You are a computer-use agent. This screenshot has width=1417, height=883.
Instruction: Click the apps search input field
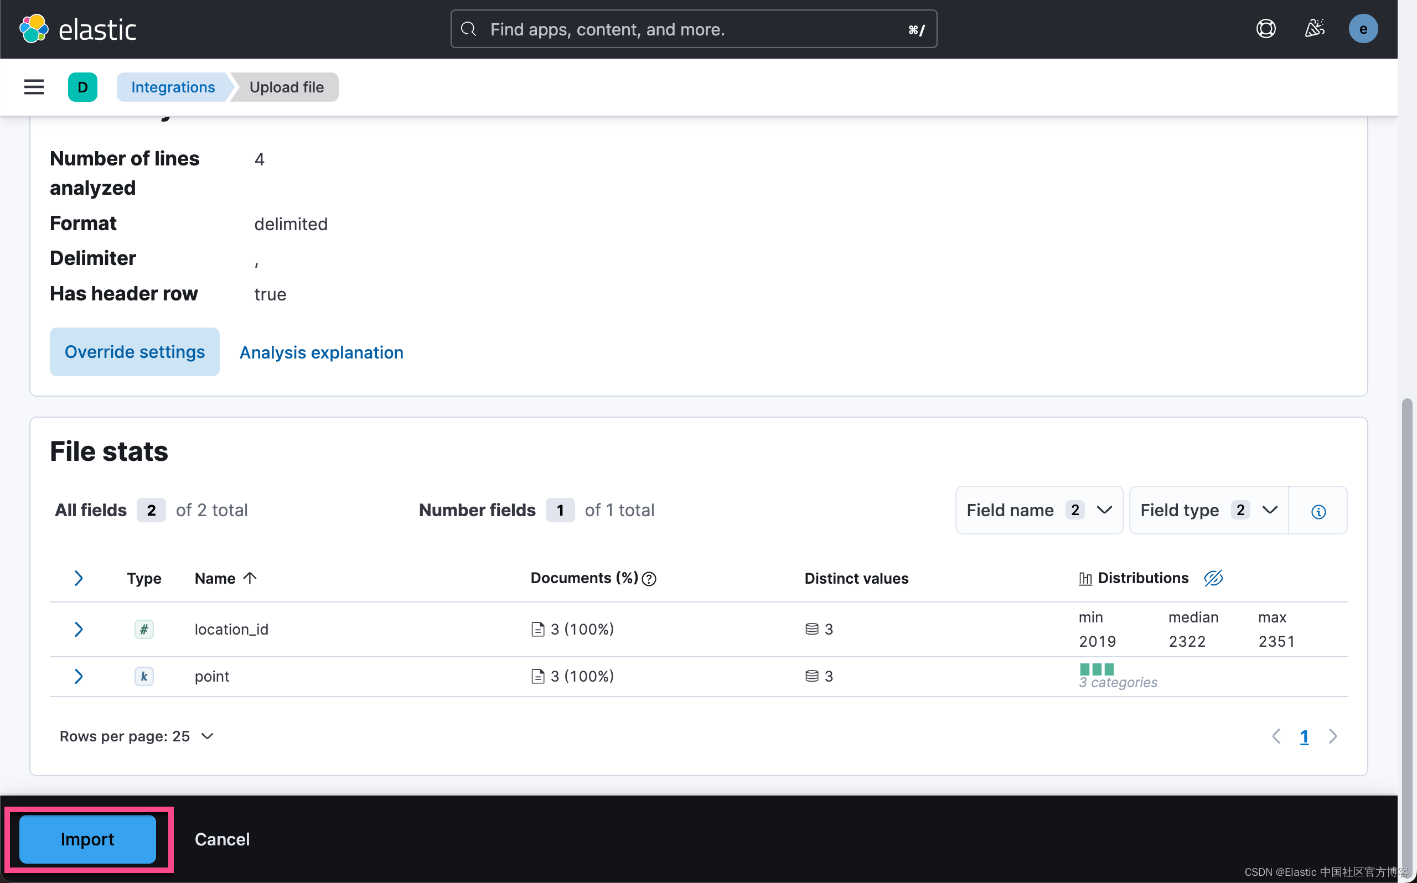693,29
